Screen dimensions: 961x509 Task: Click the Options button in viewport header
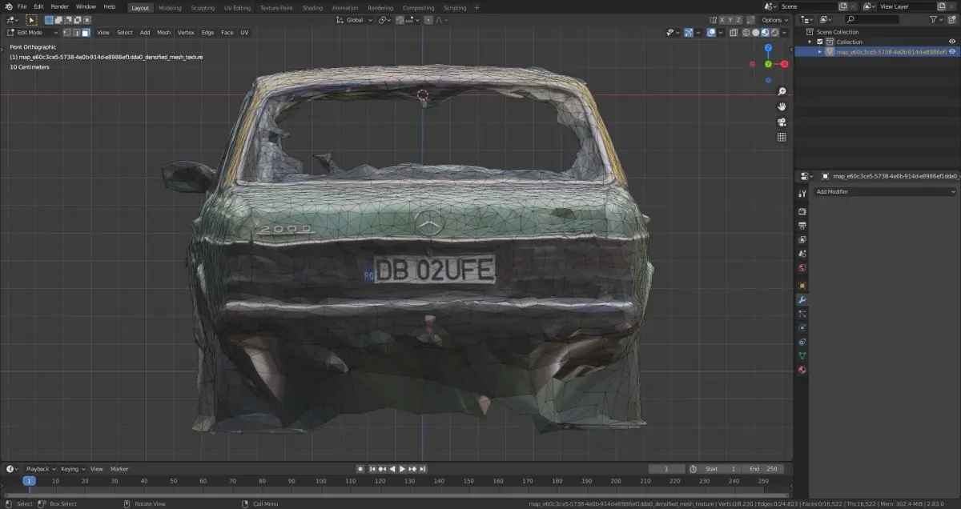coord(774,20)
